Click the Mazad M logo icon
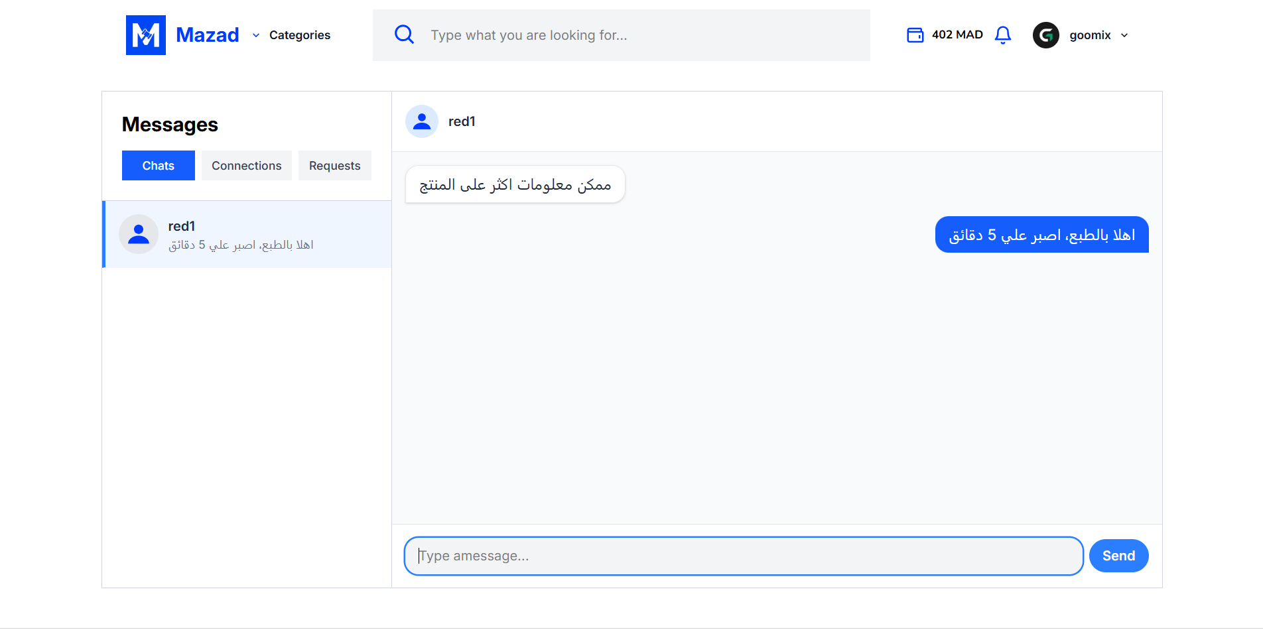The width and height of the screenshot is (1263, 630). 146,35
